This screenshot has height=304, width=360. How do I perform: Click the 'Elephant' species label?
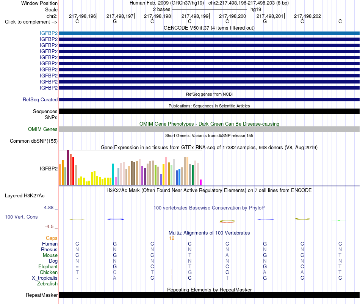[48, 266]
